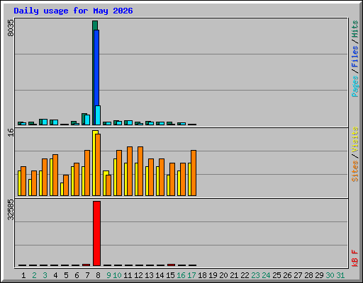The image size is (363, 283).
Task: Click the cyan "Pages" legend word
Action: [355, 86]
